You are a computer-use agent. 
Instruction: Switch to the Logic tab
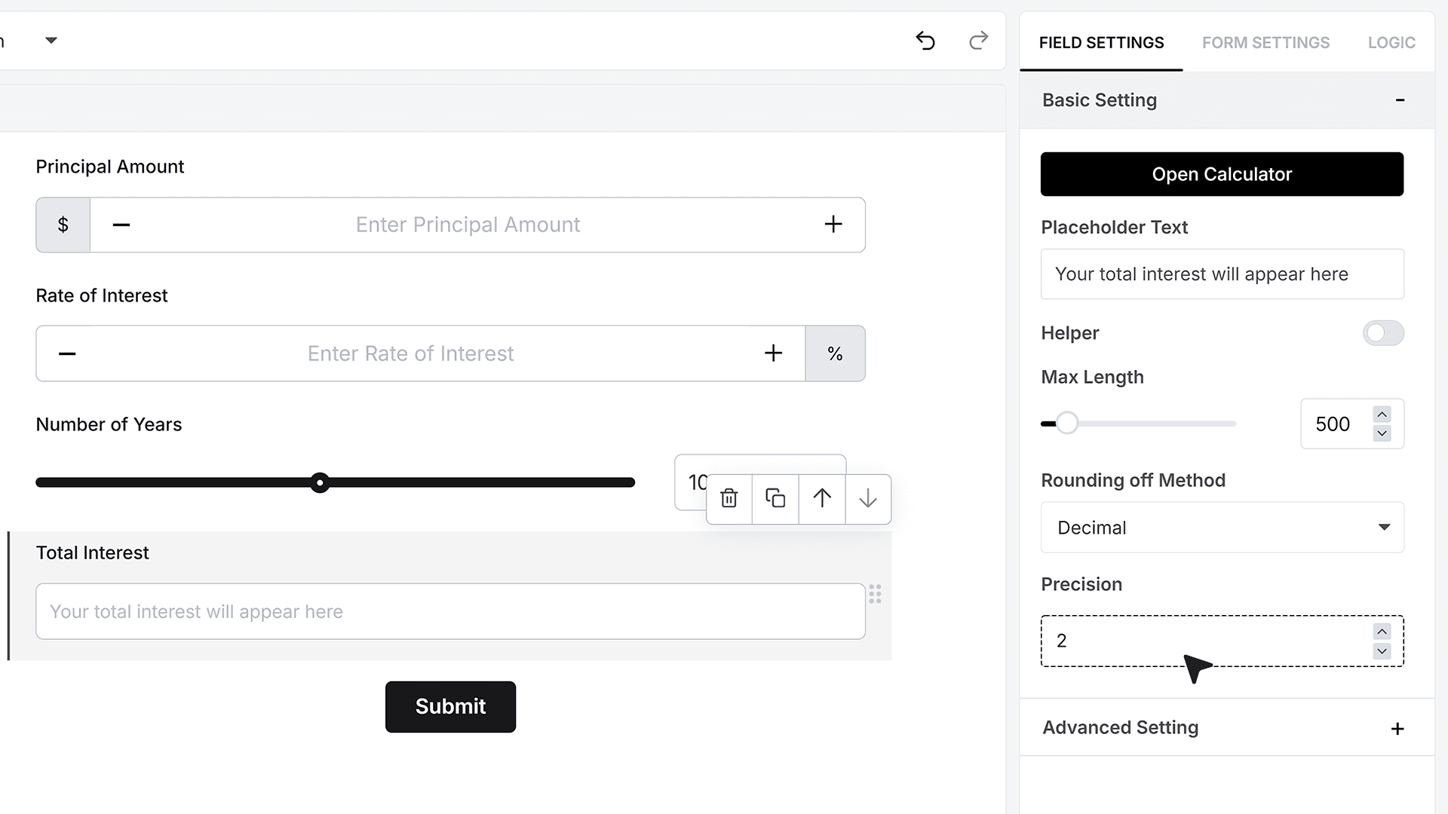pos(1391,43)
